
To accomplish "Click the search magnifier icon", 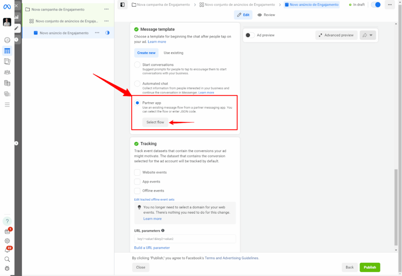I will pos(7,259).
